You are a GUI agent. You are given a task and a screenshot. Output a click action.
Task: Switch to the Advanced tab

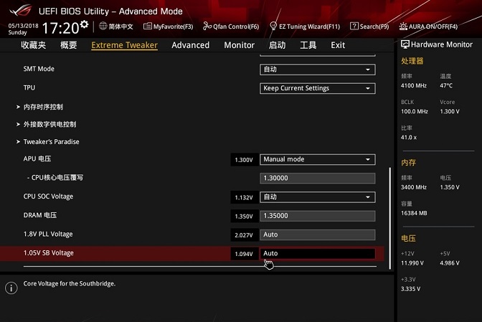tap(190, 45)
